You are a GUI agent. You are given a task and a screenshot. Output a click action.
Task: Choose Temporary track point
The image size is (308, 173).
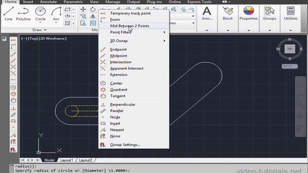coord(134,13)
